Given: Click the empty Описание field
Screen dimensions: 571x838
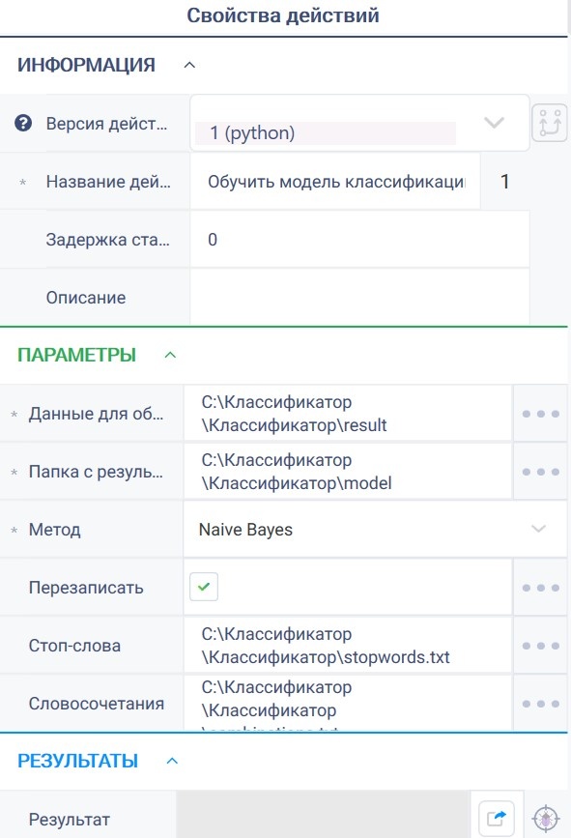Looking at the screenshot, I should pos(359,297).
